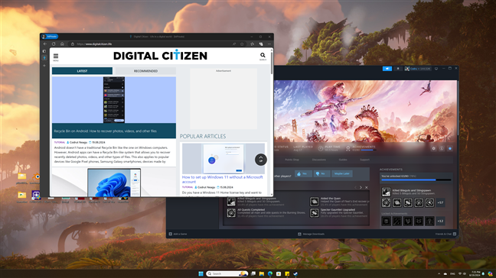Click the InPrivate profile badge
The width and height of the screenshot is (496, 278).
click(x=50, y=37)
